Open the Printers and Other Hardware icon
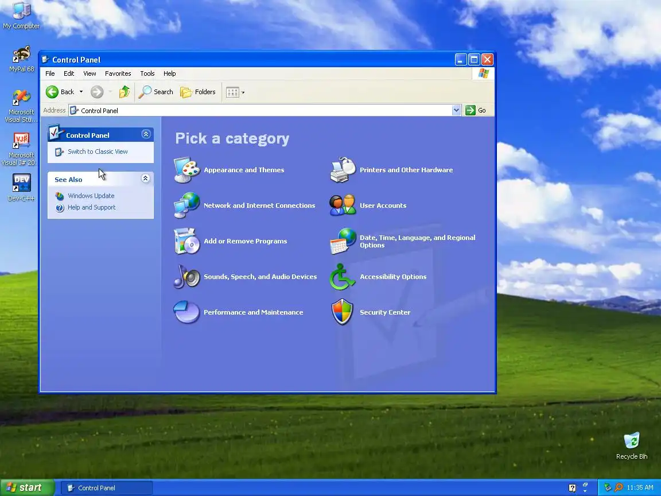 [343, 169]
